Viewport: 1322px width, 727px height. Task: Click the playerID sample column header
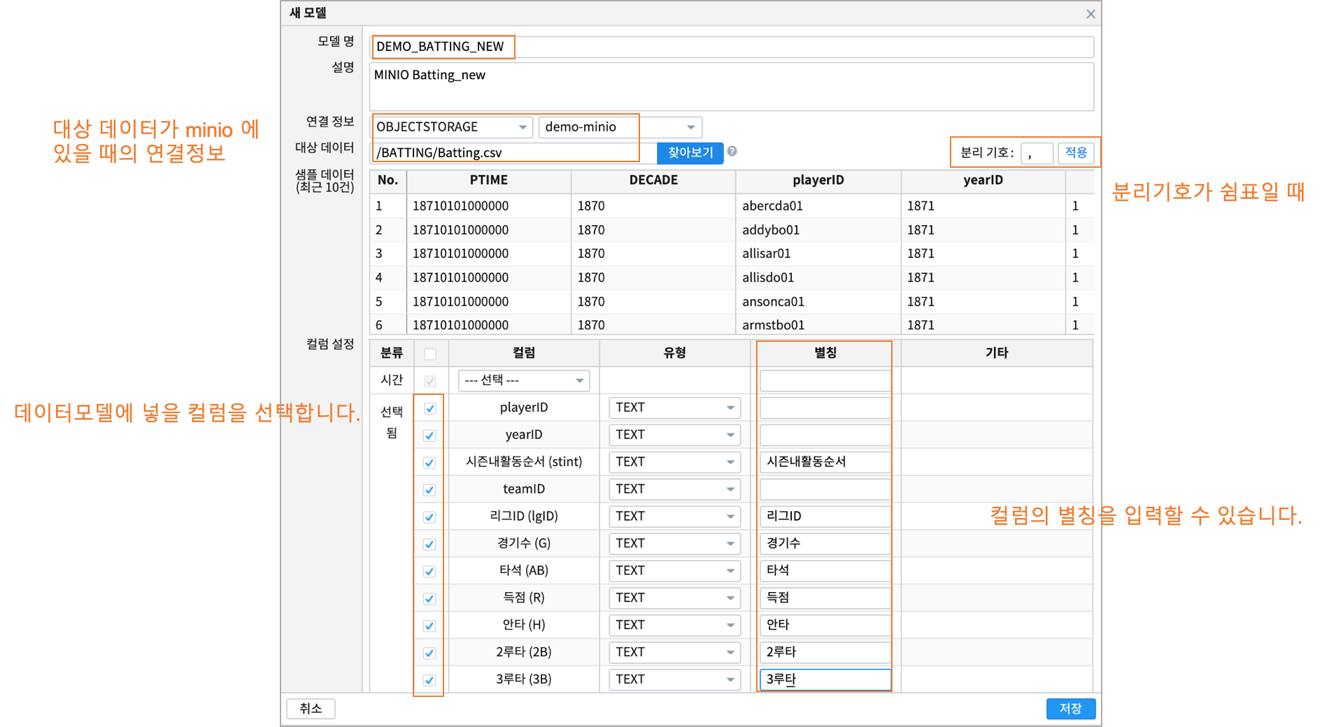click(x=818, y=180)
